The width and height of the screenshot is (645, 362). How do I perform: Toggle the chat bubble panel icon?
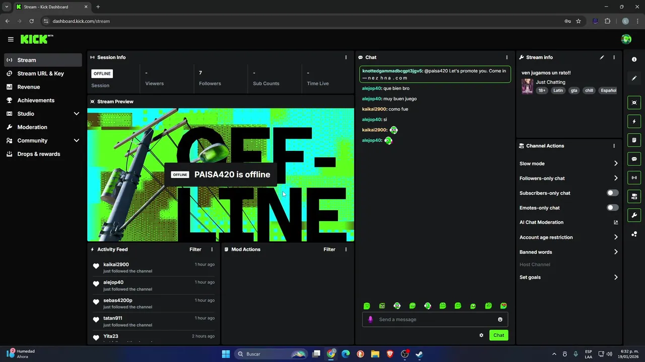pos(634,159)
